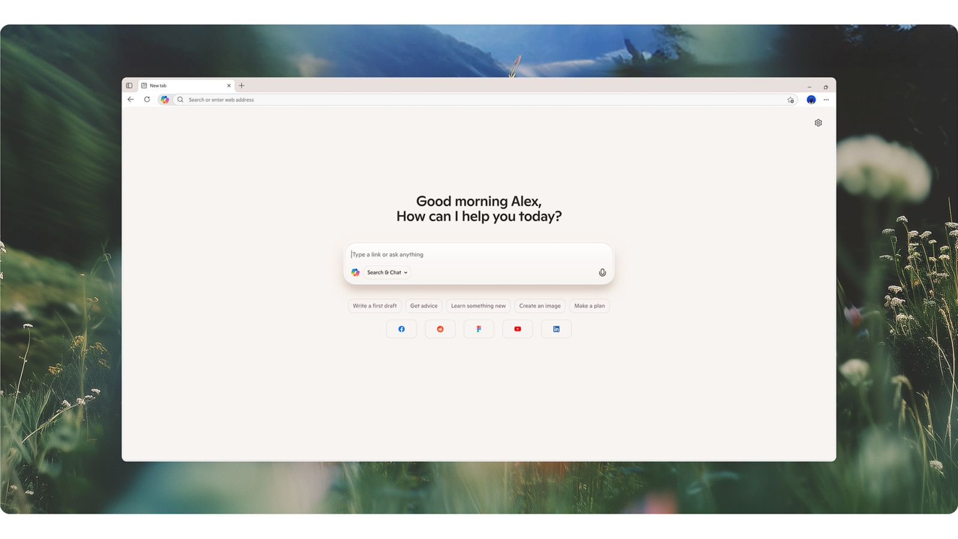This screenshot has width=958, height=539.
Task: Open Copilot from the address bar icon
Action: click(x=165, y=100)
